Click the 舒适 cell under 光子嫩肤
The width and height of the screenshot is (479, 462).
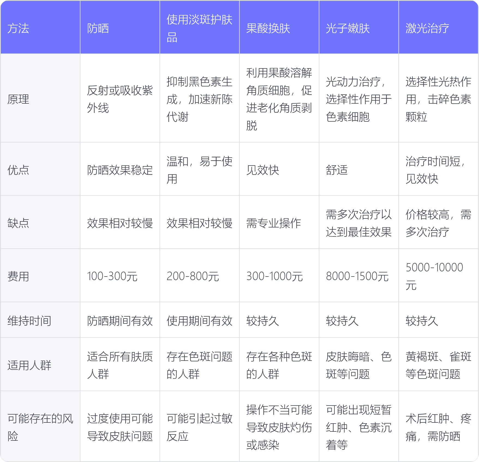(x=337, y=170)
